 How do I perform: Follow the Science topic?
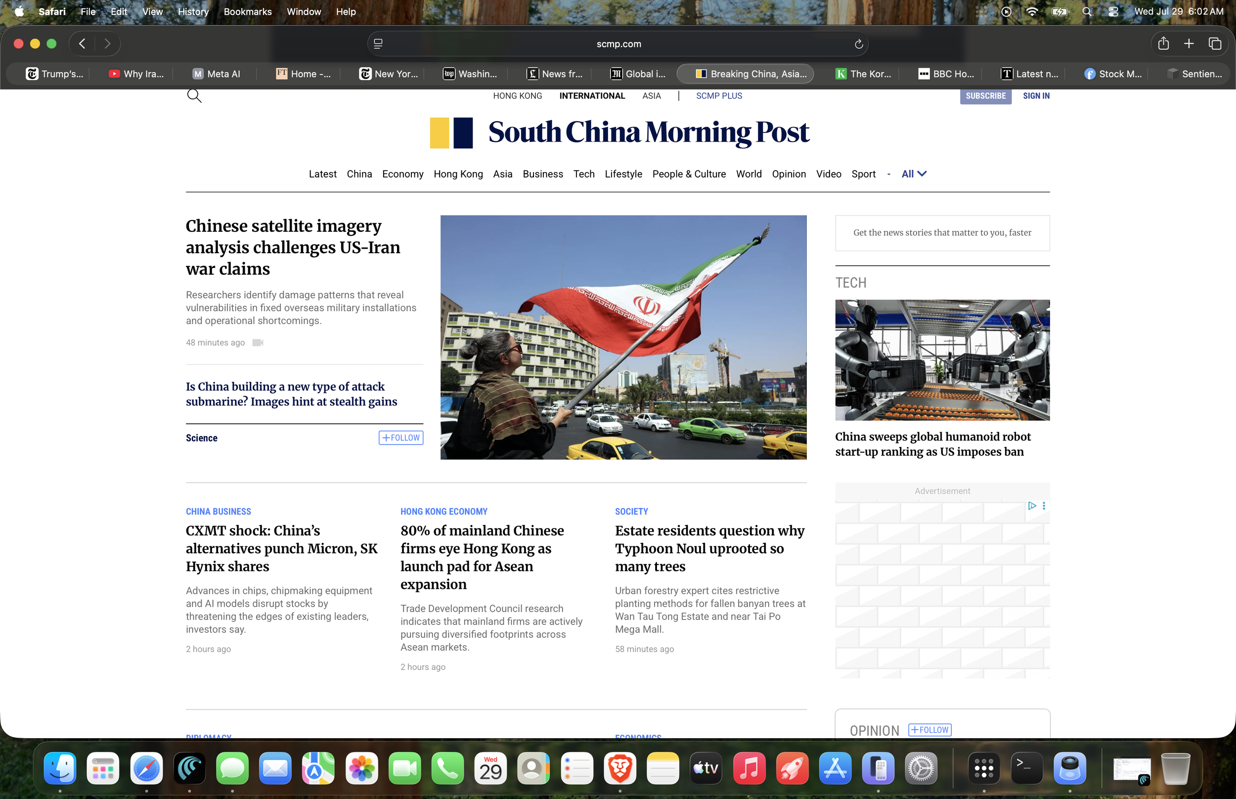(401, 438)
